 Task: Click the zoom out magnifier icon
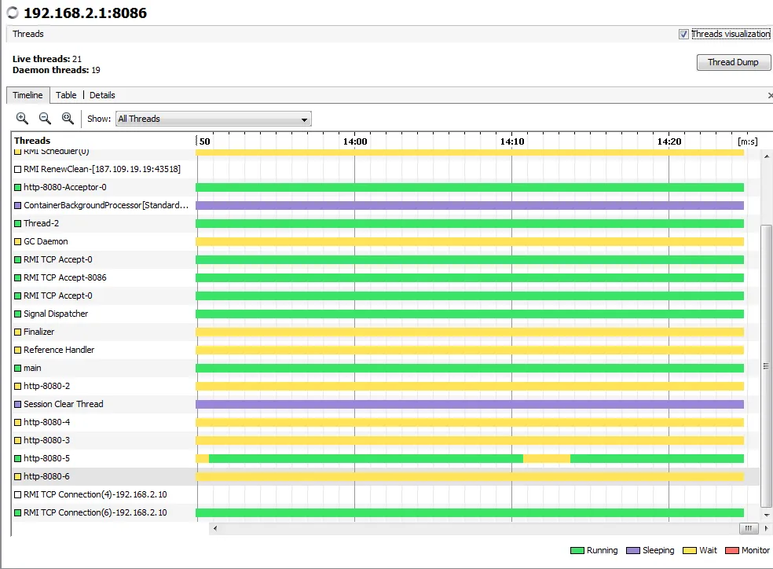click(x=45, y=119)
